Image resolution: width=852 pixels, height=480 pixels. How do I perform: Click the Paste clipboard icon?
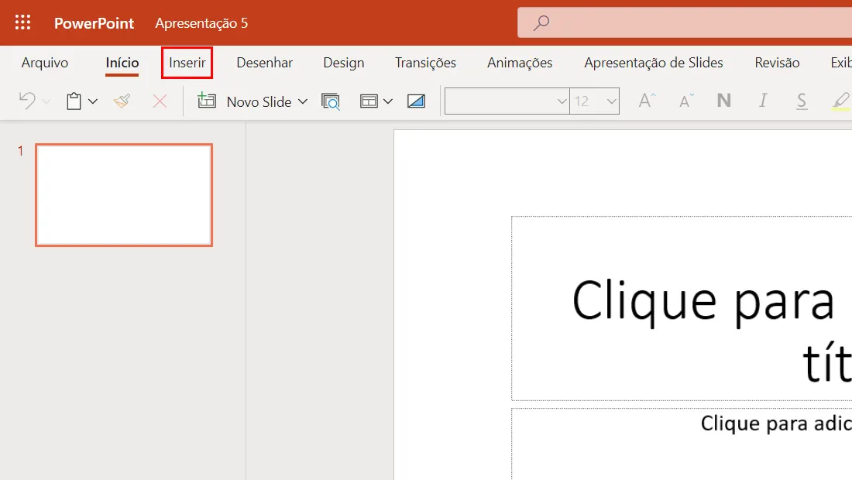(74, 101)
